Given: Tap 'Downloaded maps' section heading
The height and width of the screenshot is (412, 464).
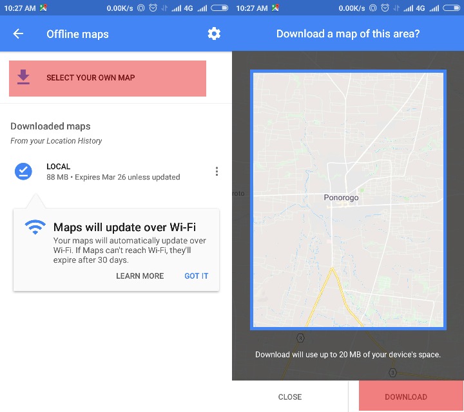Looking at the screenshot, I should (50, 126).
